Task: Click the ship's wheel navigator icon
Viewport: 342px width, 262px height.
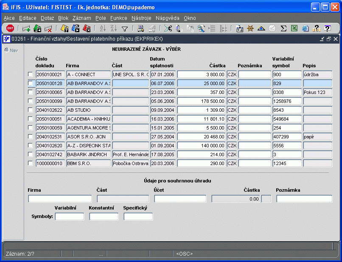Action: click(250, 28)
